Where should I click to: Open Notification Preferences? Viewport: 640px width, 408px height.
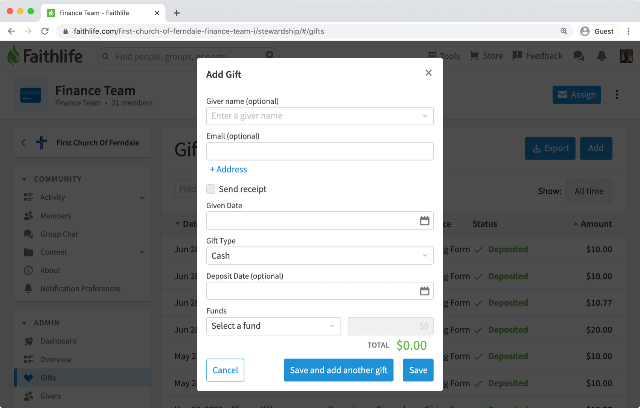click(80, 288)
